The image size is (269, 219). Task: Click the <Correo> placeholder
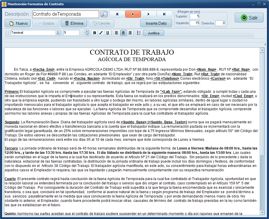218,79
